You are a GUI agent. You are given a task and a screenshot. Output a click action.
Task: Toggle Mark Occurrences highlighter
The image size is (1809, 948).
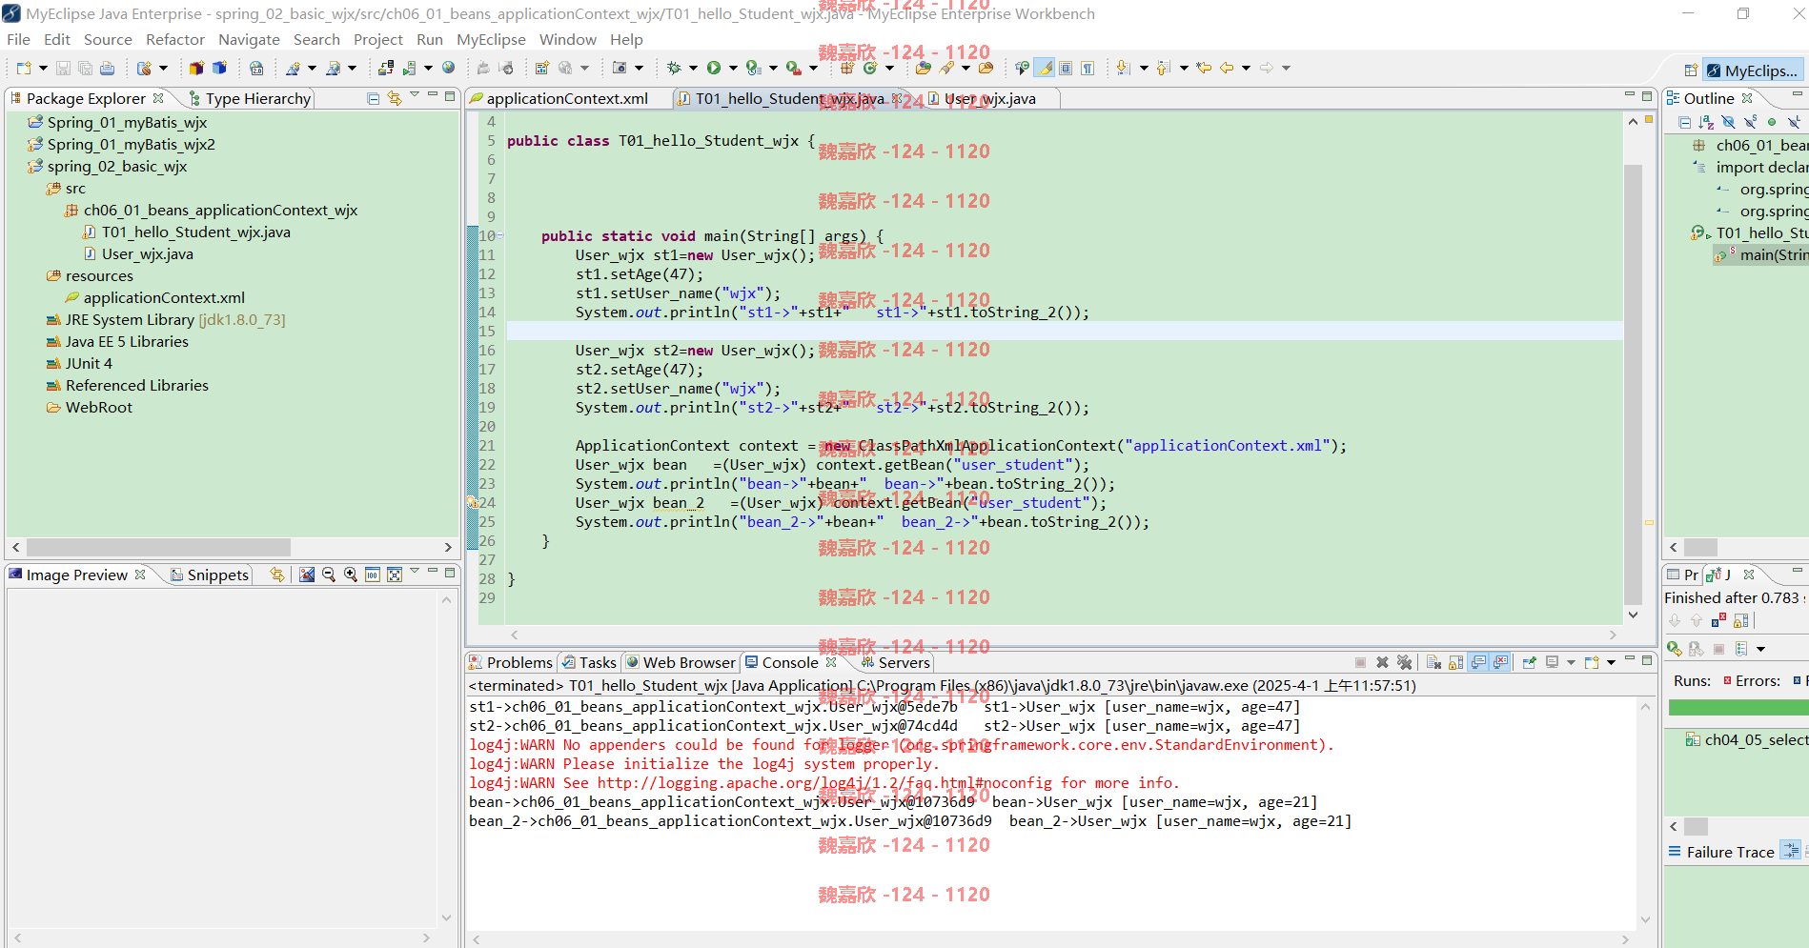(x=1046, y=68)
